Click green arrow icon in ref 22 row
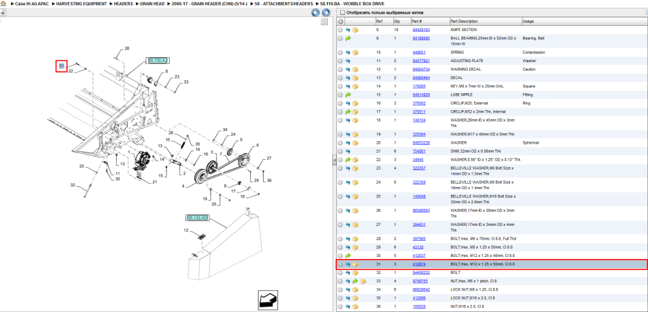This screenshot has height=312, width=648. point(348,160)
